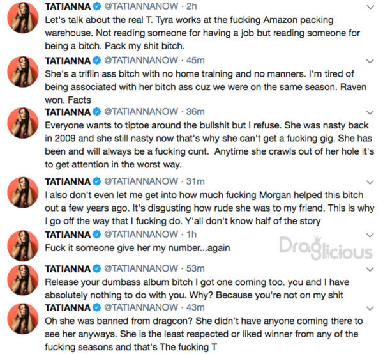Click the verified badge on the 31m tweet
Image resolution: width=383 pixels, height=354 pixels.
(97, 182)
